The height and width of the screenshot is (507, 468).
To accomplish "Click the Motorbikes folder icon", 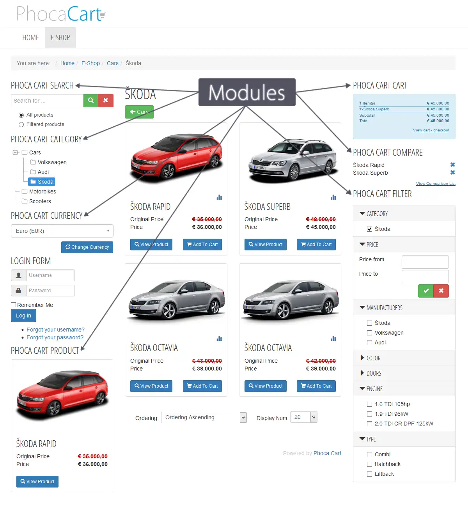I will (x=25, y=191).
